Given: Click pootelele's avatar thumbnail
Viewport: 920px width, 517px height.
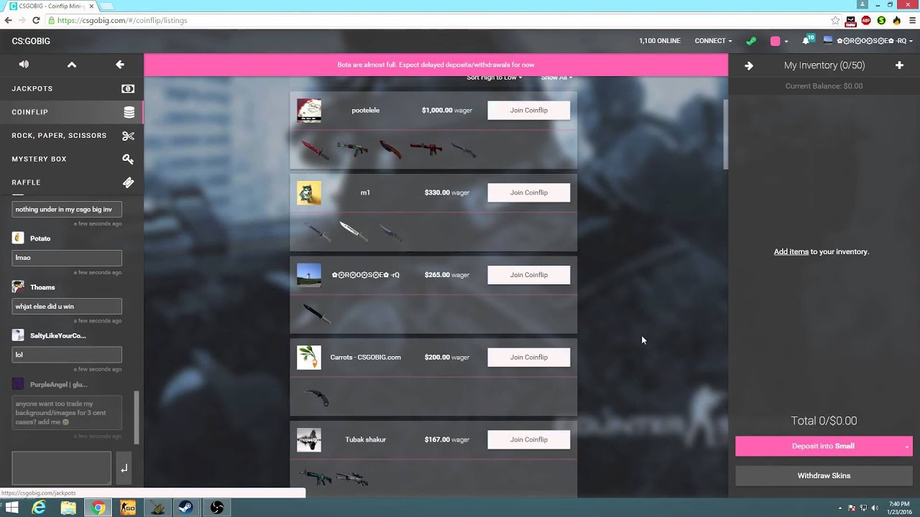Looking at the screenshot, I should [x=309, y=111].
